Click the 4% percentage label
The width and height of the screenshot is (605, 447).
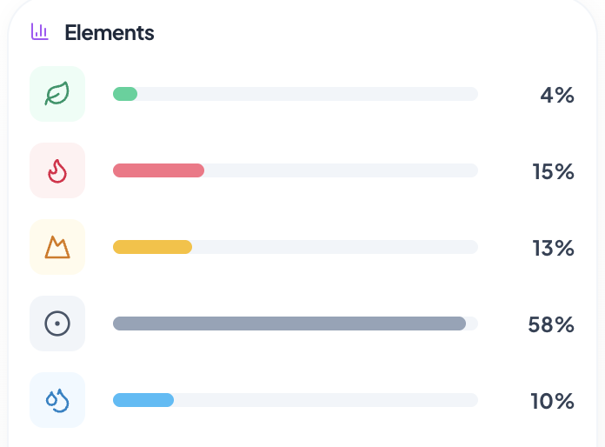(557, 95)
